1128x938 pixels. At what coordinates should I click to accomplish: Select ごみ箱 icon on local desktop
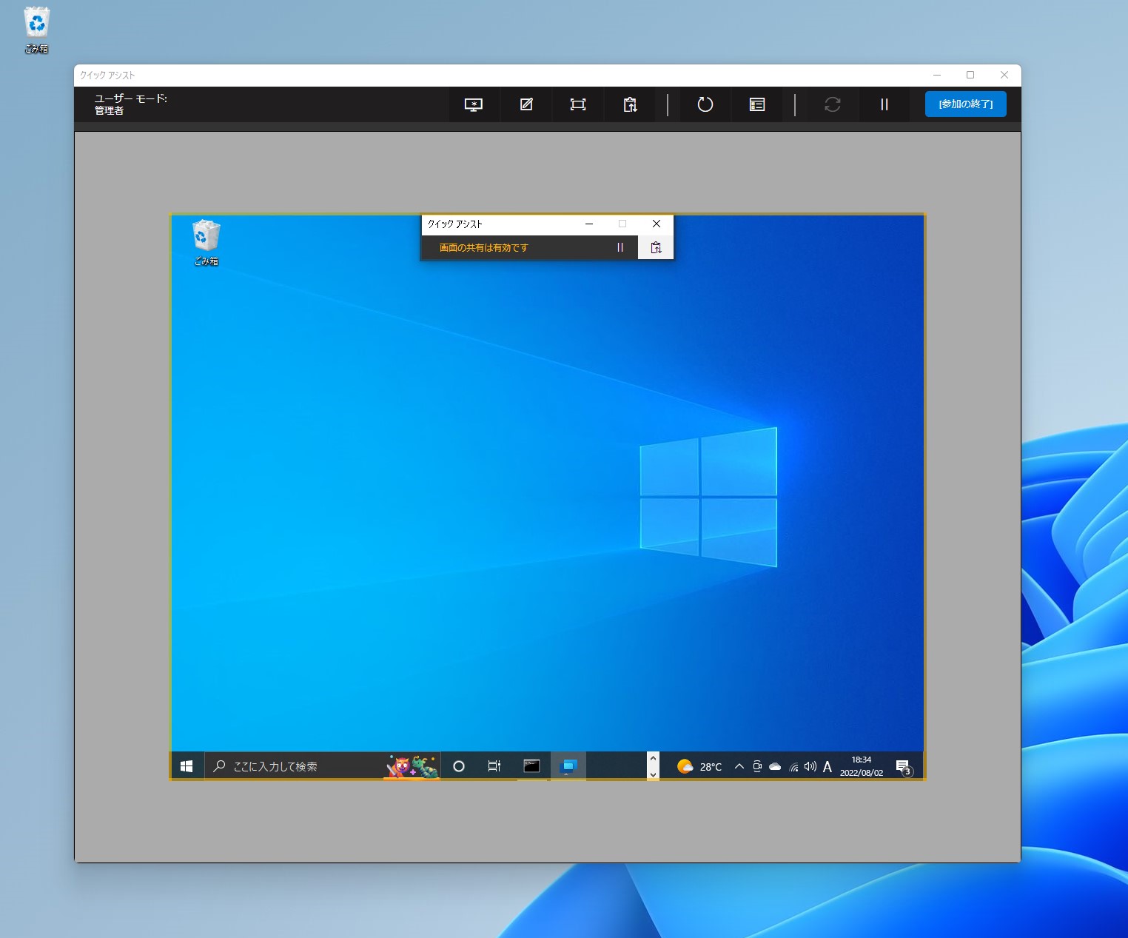point(36,30)
